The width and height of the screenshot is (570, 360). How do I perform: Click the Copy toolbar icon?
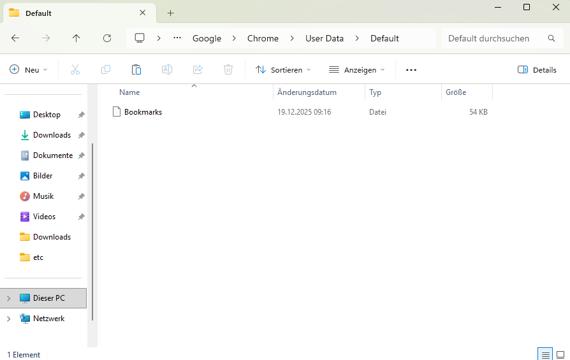click(105, 69)
